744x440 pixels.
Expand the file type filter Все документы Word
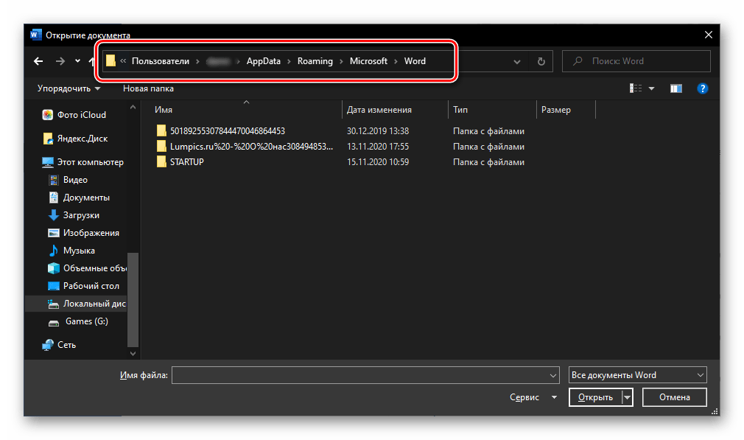tap(637, 376)
